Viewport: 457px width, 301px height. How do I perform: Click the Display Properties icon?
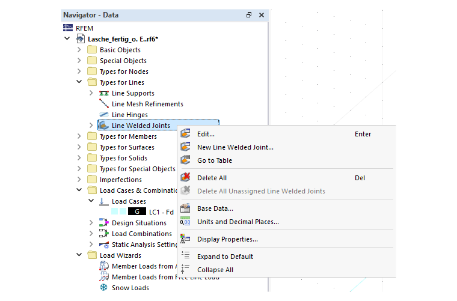tap(185, 239)
